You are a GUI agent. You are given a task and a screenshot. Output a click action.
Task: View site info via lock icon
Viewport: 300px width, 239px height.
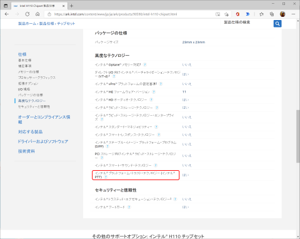point(49,14)
